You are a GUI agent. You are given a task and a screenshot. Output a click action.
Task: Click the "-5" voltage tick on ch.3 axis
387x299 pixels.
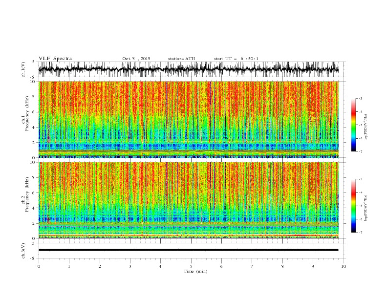(33, 258)
